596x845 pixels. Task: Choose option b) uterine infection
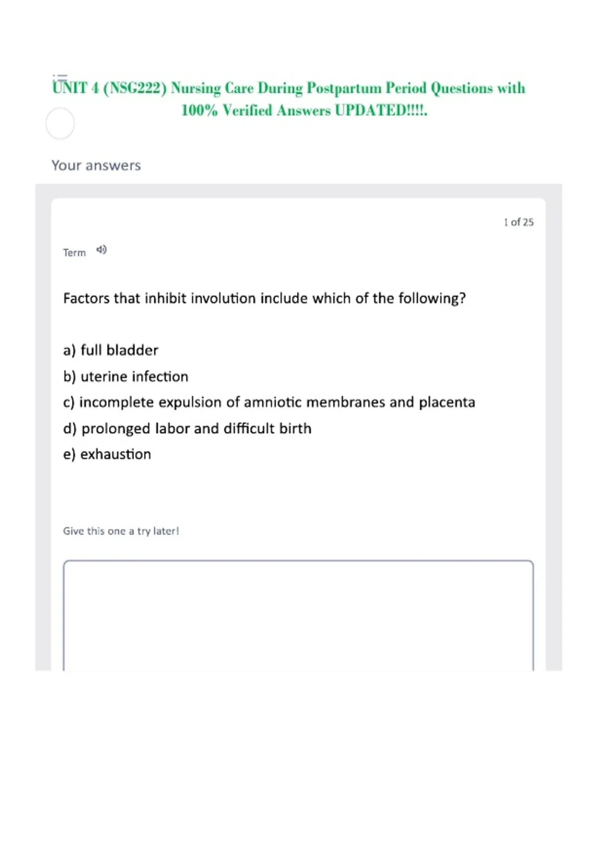click(126, 376)
